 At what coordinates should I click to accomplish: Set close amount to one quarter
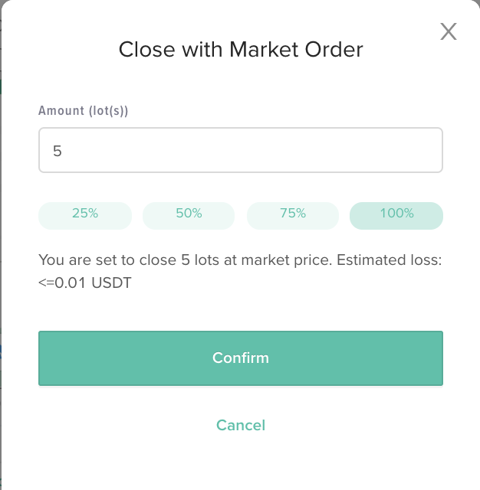click(85, 216)
